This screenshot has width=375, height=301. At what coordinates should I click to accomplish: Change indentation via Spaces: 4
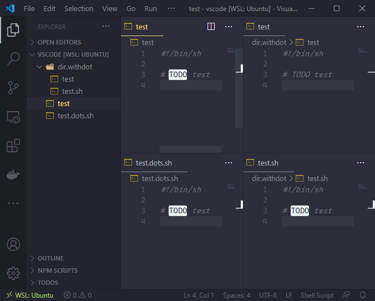(236, 295)
